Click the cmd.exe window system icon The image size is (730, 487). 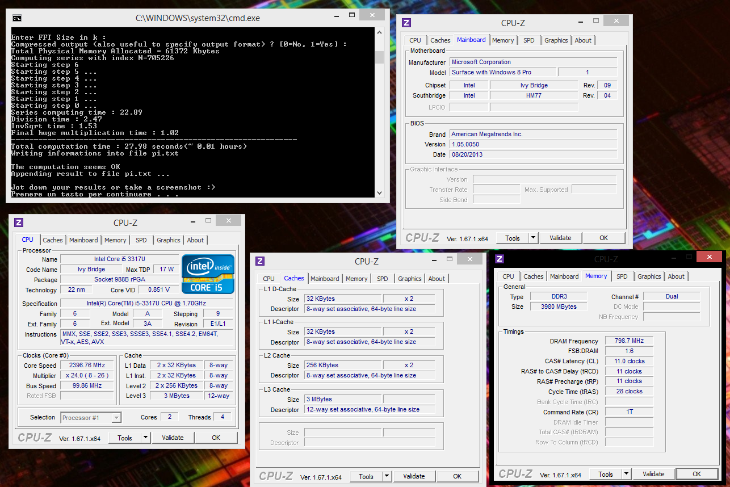point(17,18)
